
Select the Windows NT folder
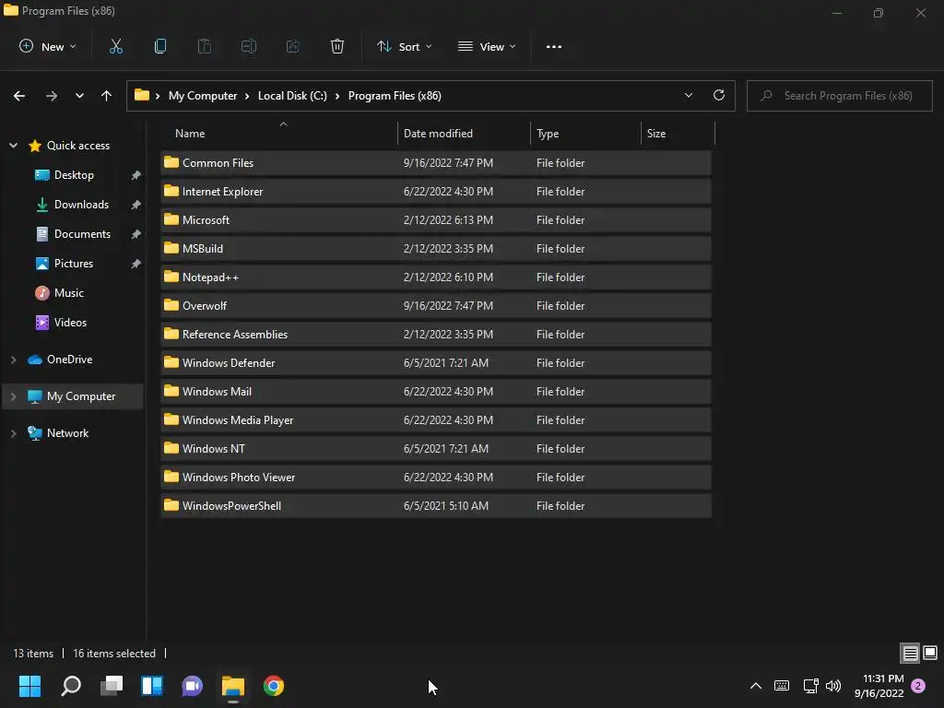(436, 449)
